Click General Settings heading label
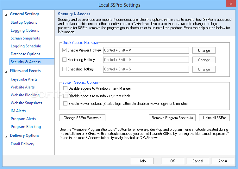Image resolution: width=238 pixels, height=169 pixels. 25,14
